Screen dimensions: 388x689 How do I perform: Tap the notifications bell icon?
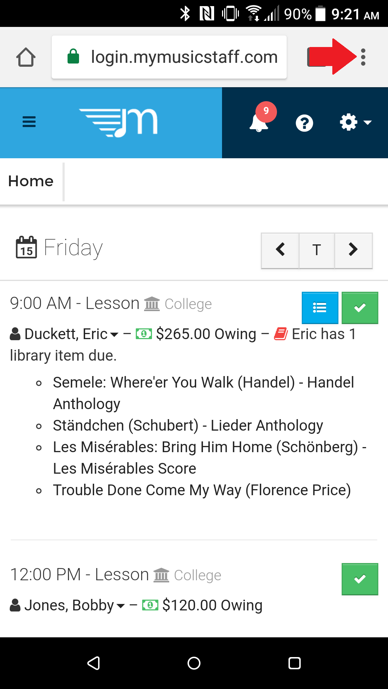[x=259, y=123]
